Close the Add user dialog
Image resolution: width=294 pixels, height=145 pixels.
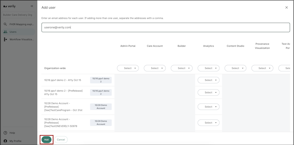pyautogui.click(x=286, y=7)
